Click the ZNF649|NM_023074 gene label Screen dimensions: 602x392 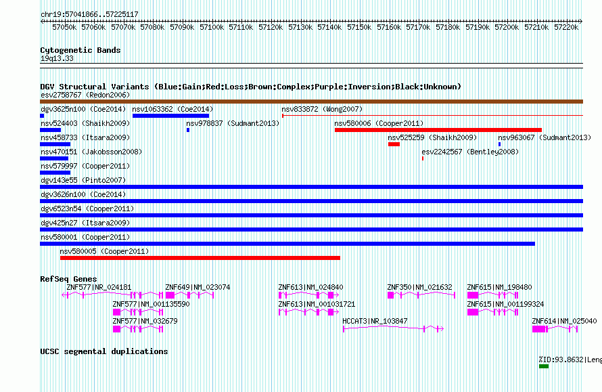[x=198, y=287]
